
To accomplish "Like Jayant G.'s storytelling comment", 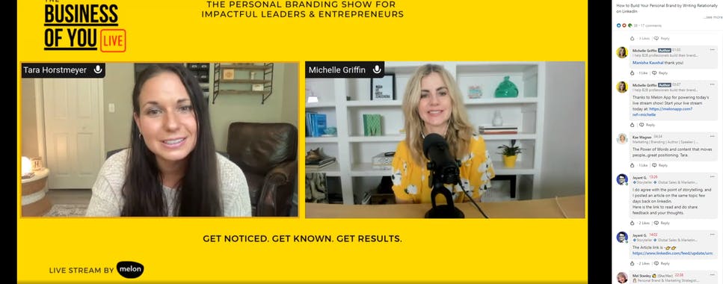I will point(633,223).
